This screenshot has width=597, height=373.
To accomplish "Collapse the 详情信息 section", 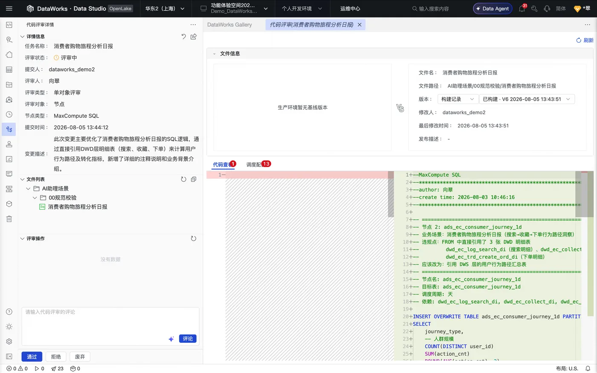I will tap(23, 37).
